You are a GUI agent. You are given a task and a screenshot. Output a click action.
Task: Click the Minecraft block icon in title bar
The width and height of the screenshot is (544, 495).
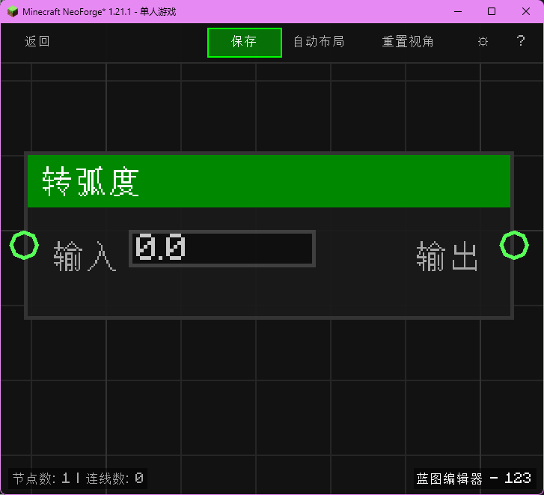coord(13,12)
